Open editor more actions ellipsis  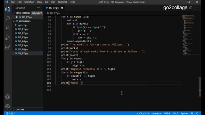coord(196,8)
